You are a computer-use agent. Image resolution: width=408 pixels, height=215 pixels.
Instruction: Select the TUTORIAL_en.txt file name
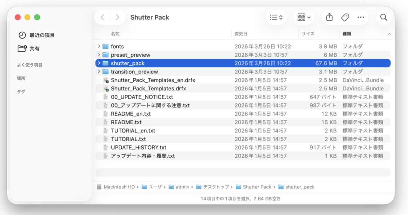(133, 130)
